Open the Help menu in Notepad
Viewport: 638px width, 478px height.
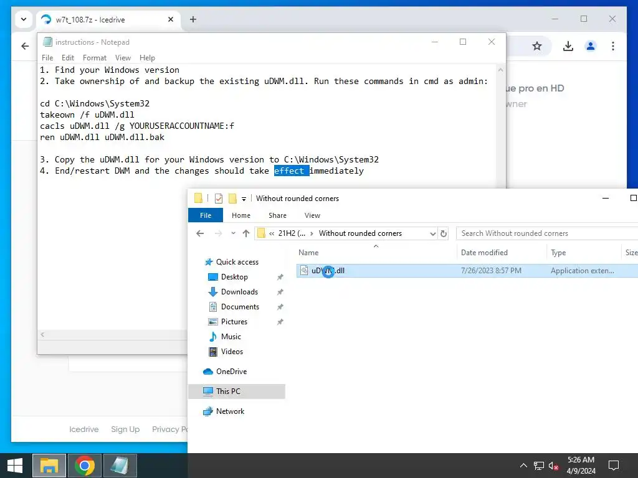[x=147, y=58]
